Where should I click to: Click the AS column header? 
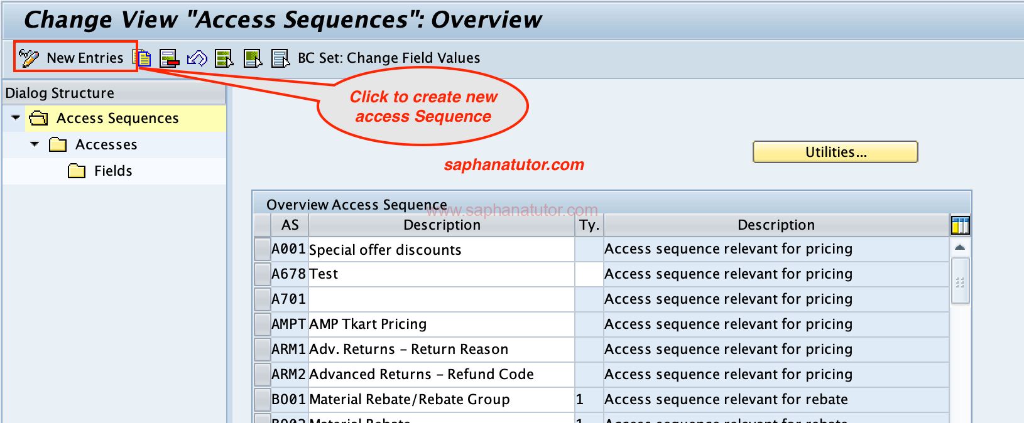[x=290, y=225]
